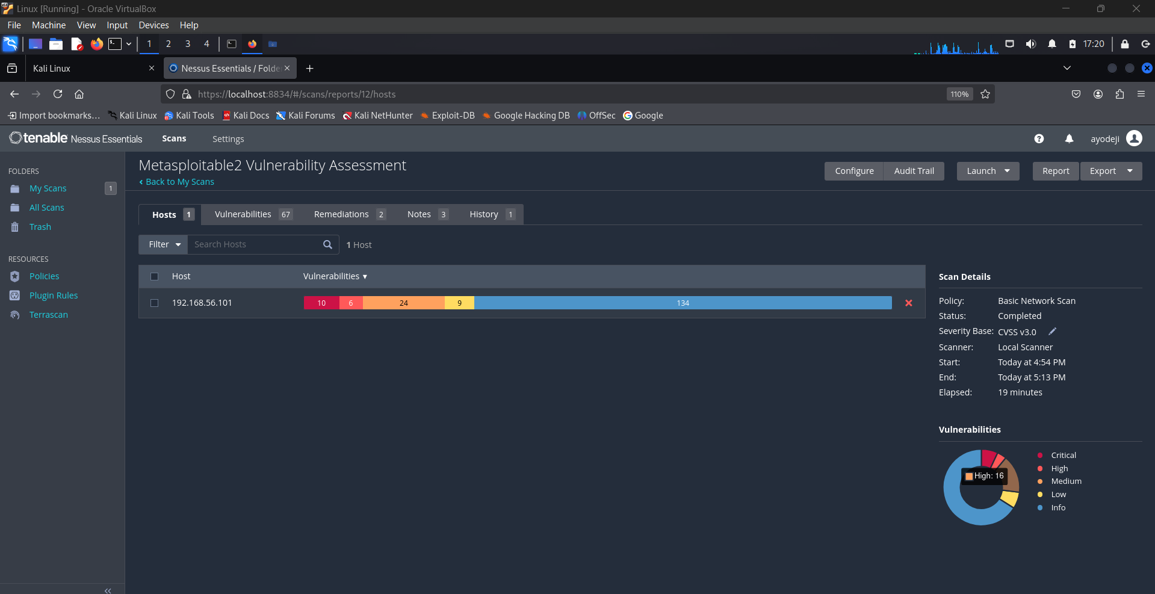Open the Nessus help question mark icon

1039,139
